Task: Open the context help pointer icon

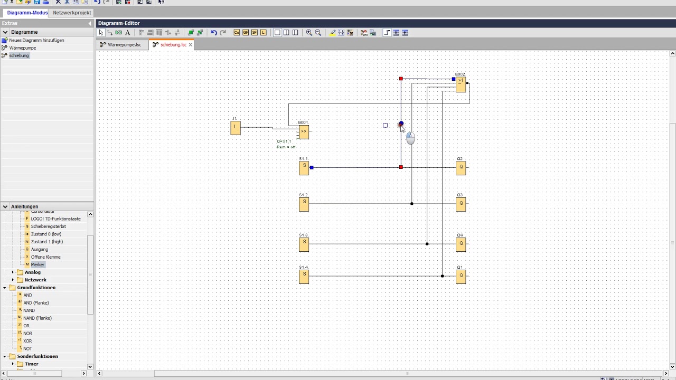Action: click(x=161, y=2)
